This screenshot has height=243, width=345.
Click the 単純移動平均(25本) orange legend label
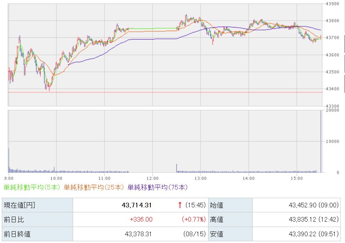94,187
